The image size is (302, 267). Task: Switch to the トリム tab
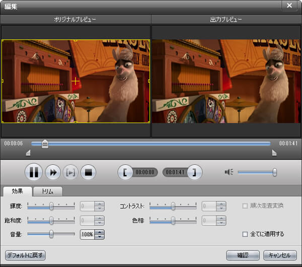point(48,192)
